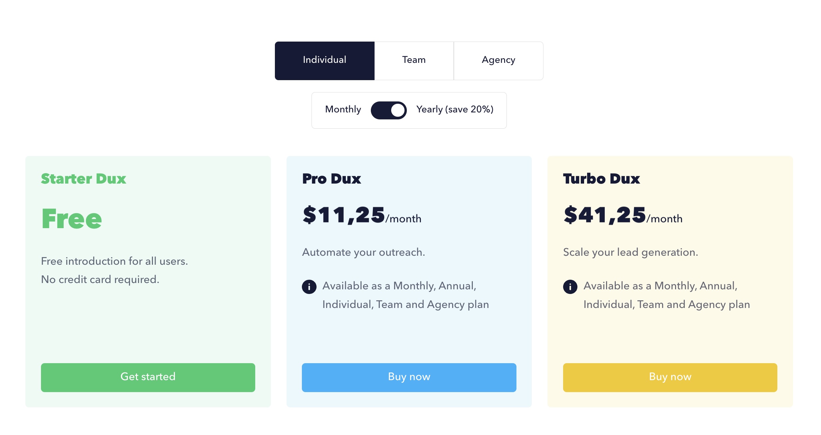Click the $41,25/month price

(622, 216)
